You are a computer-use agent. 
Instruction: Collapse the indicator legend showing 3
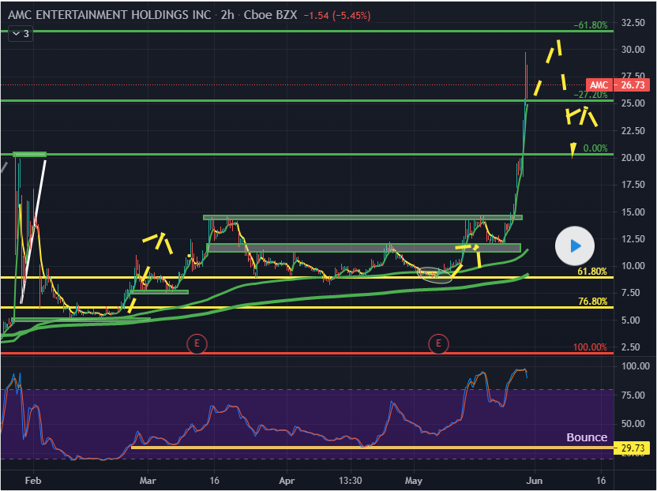tap(20, 33)
